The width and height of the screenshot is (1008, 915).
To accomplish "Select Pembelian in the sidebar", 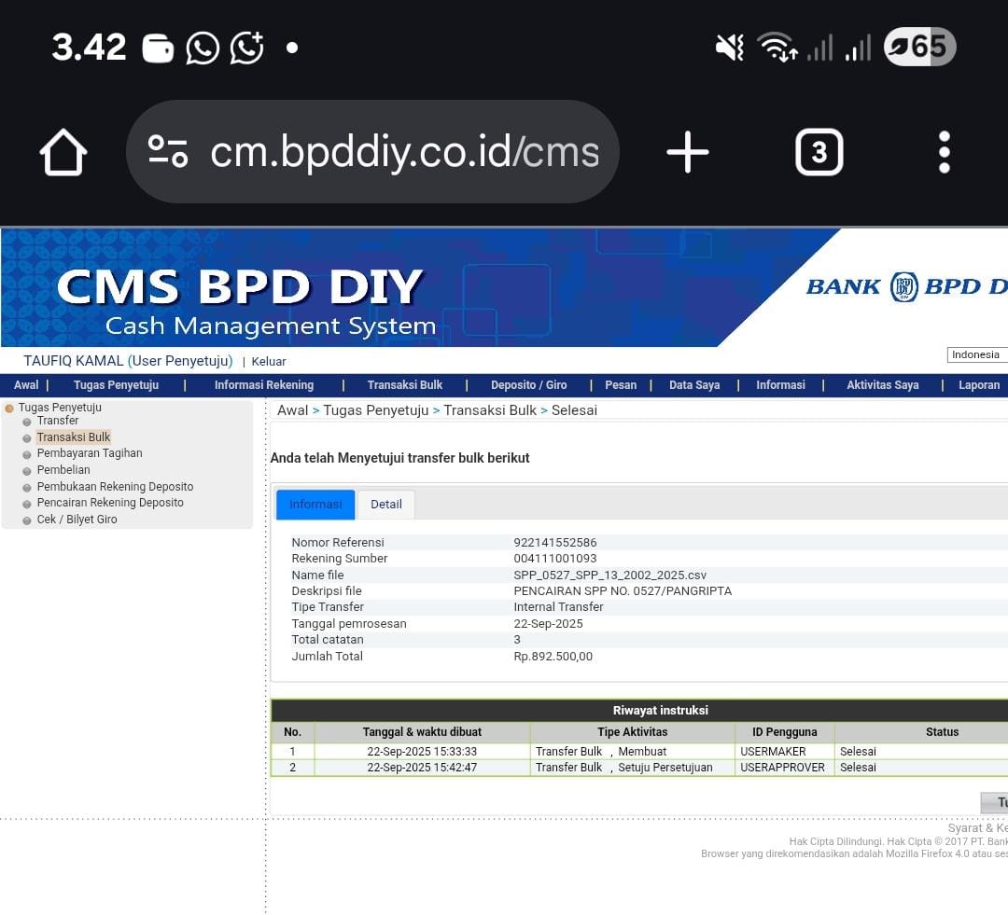I will pyautogui.click(x=63, y=470).
